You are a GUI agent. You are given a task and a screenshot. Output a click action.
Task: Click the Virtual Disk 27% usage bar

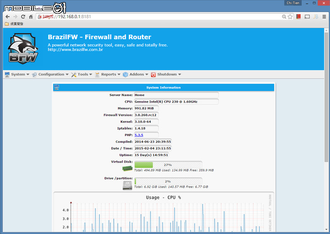coord(168,164)
